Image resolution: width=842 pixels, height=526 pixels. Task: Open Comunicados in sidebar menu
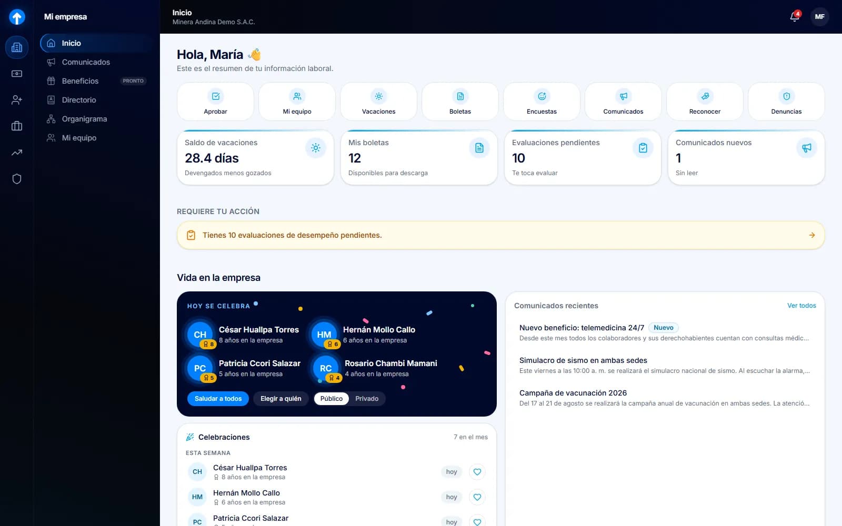pyautogui.click(x=98, y=62)
